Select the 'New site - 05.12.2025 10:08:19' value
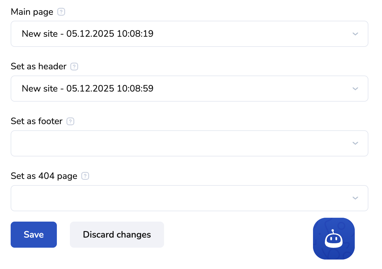This screenshot has height=269, width=382. click(88, 34)
